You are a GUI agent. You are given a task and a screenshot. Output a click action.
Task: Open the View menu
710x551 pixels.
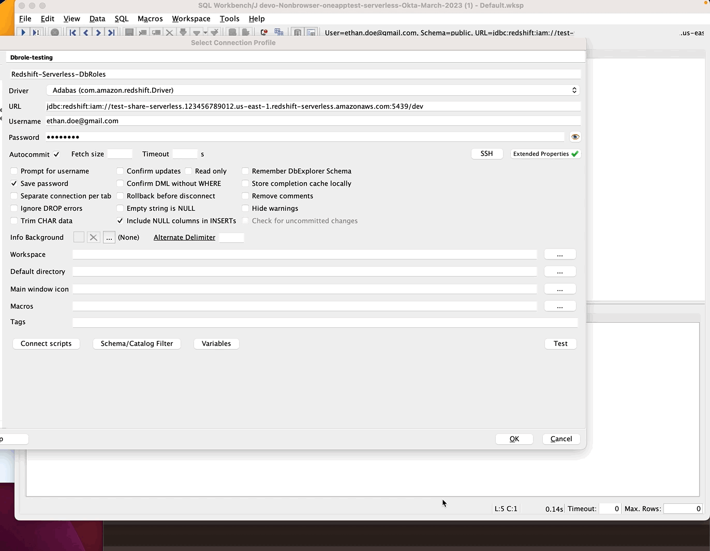click(72, 19)
